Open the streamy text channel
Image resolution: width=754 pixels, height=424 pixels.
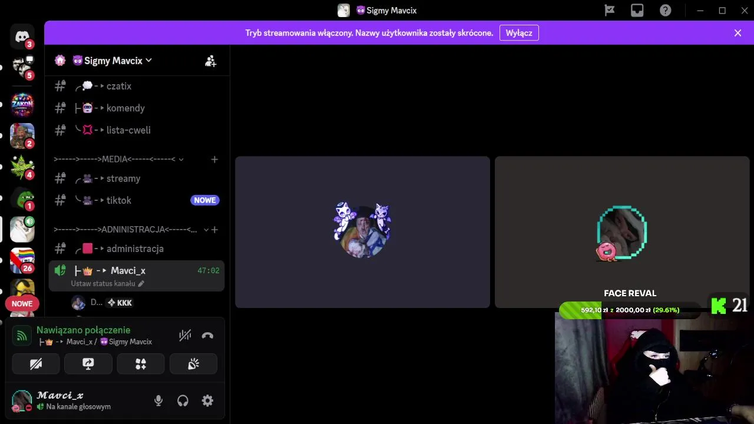pos(137,178)
